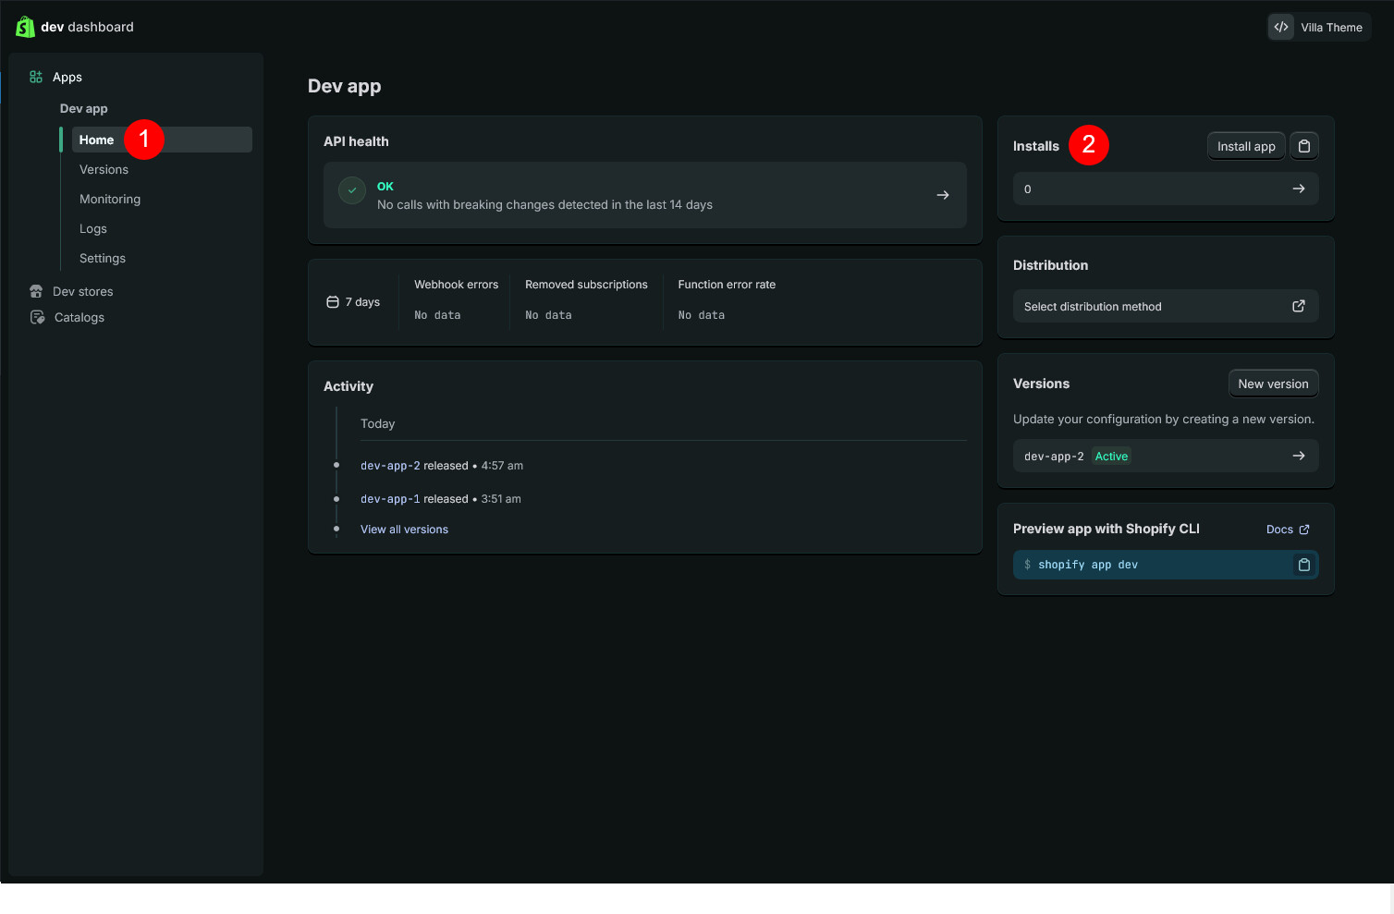Open the 7 days date range selector

pos(354,302)
